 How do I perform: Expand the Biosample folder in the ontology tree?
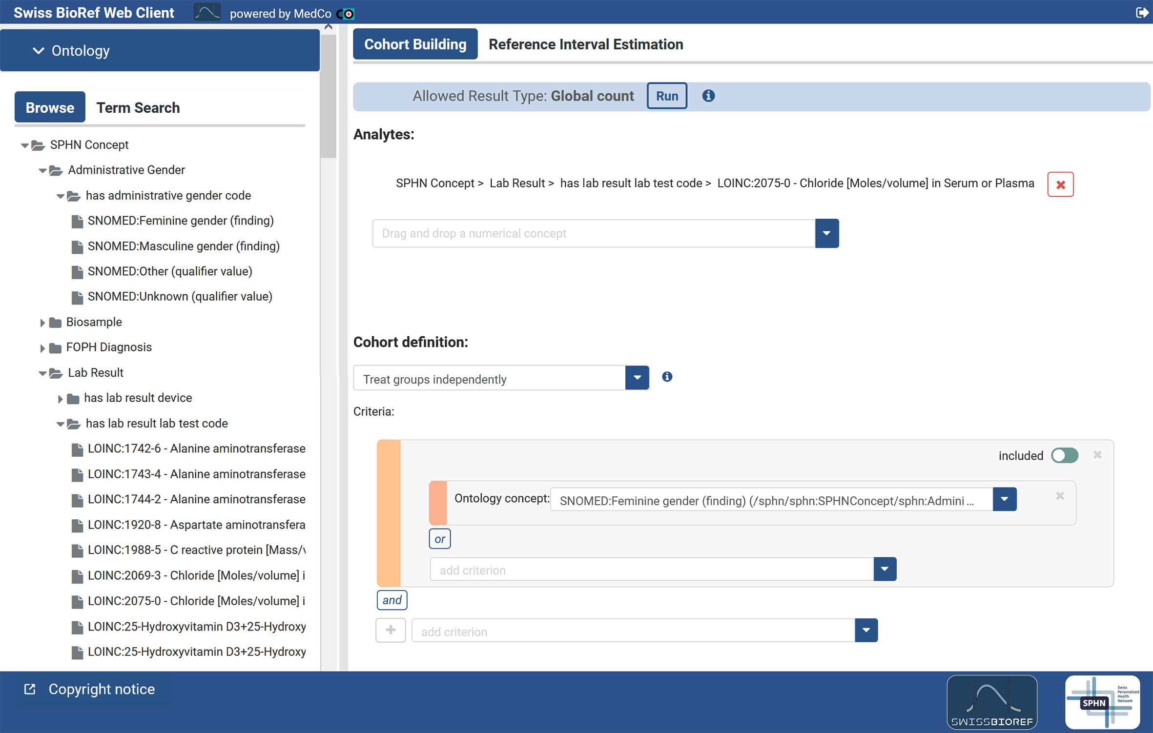pyautogui.click(x=42, y=323)
